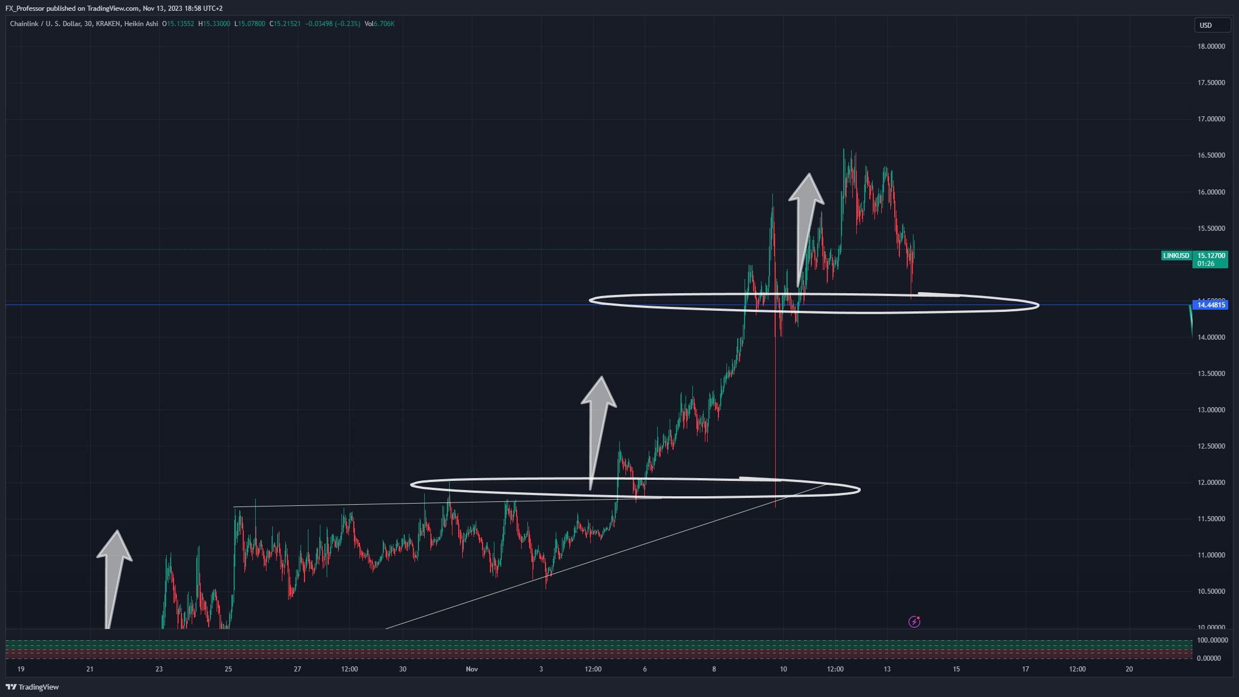
Task: Click the high value H15.33000
Action: pyautogui.click(x=214, y=24)
